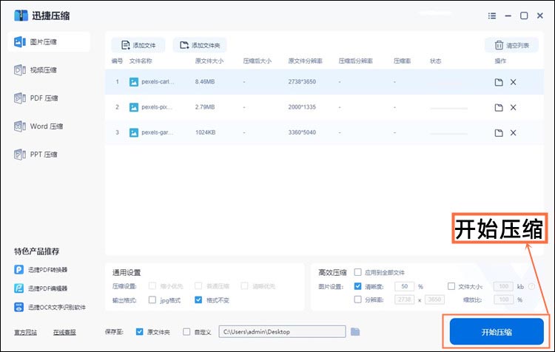555x352 pixels.
Task: Uncheck the 格式不变 checkbox
Action: click(198, 300)
